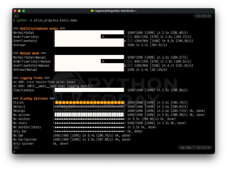Click the "No spinner" row label
Viewport: 227px width, 170px height.
click(22, 115)
